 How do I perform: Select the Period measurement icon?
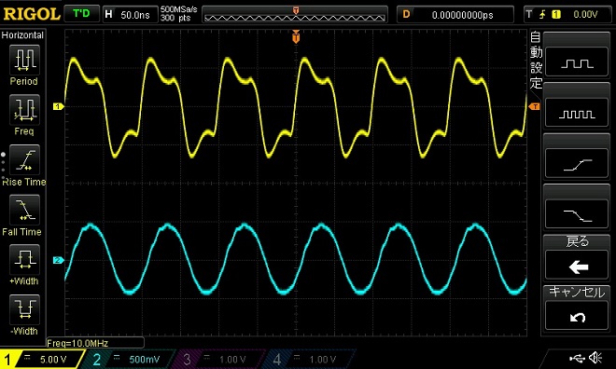(24, 60)
